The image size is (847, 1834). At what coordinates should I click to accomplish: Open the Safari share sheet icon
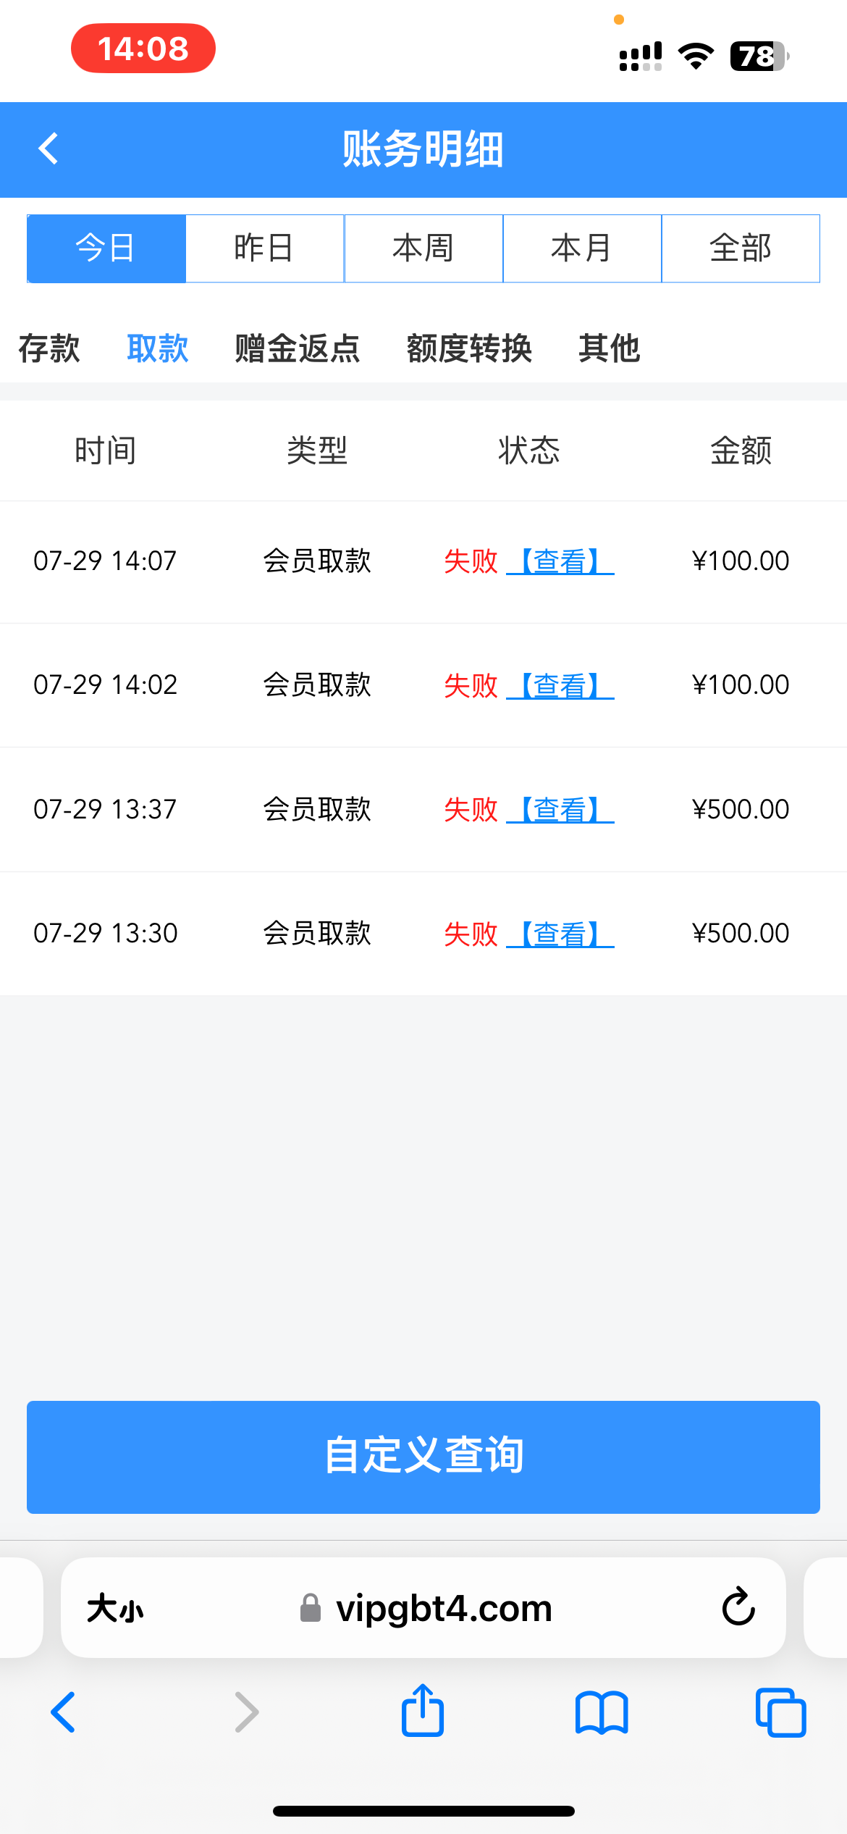[423, 1712]
